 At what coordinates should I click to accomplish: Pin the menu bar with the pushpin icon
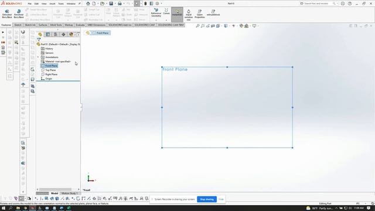(80, 4)
